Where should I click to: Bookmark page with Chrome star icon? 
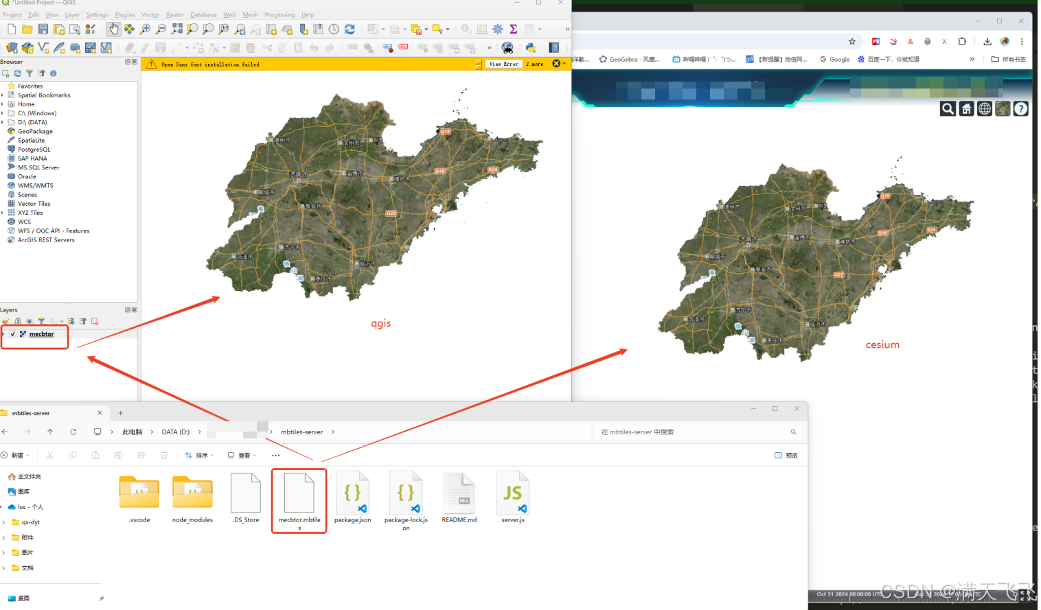pos(852,41)
